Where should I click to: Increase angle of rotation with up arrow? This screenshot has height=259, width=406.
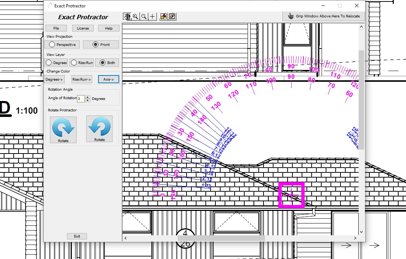[88, 97]
